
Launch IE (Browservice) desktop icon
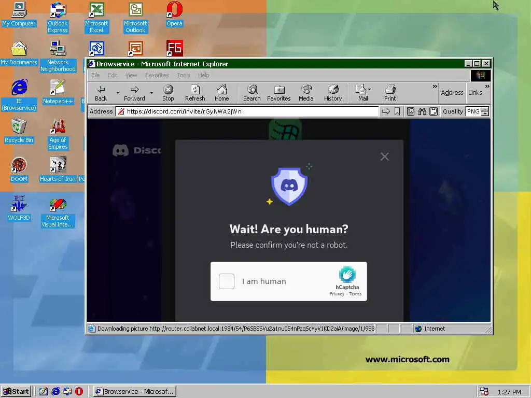(19, 95)
